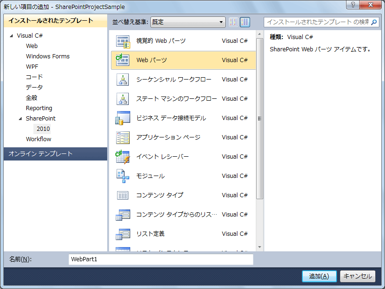Select the 視覚的 Web パーツ template name
This screenshot has width=385, height=289.
pyautogui.click(x=161, y=41)
